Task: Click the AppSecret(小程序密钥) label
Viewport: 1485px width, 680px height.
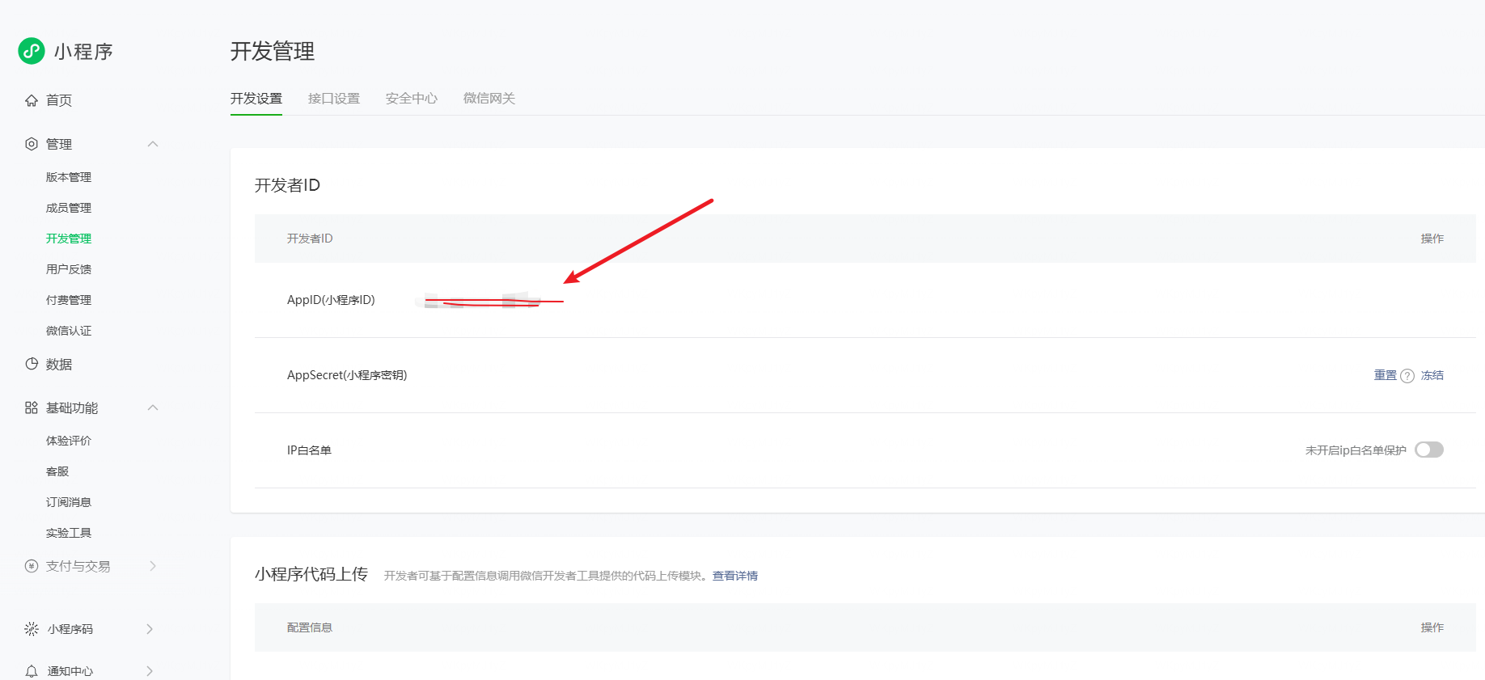Action: 347,375
